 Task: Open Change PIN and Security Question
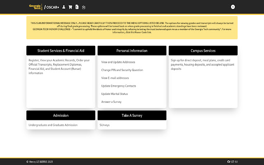click(122, 70)
